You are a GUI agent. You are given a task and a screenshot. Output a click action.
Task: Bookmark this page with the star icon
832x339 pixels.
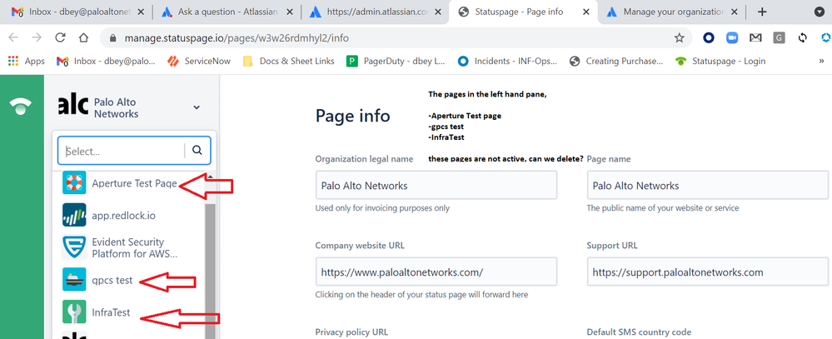click(x=680, y=37)
